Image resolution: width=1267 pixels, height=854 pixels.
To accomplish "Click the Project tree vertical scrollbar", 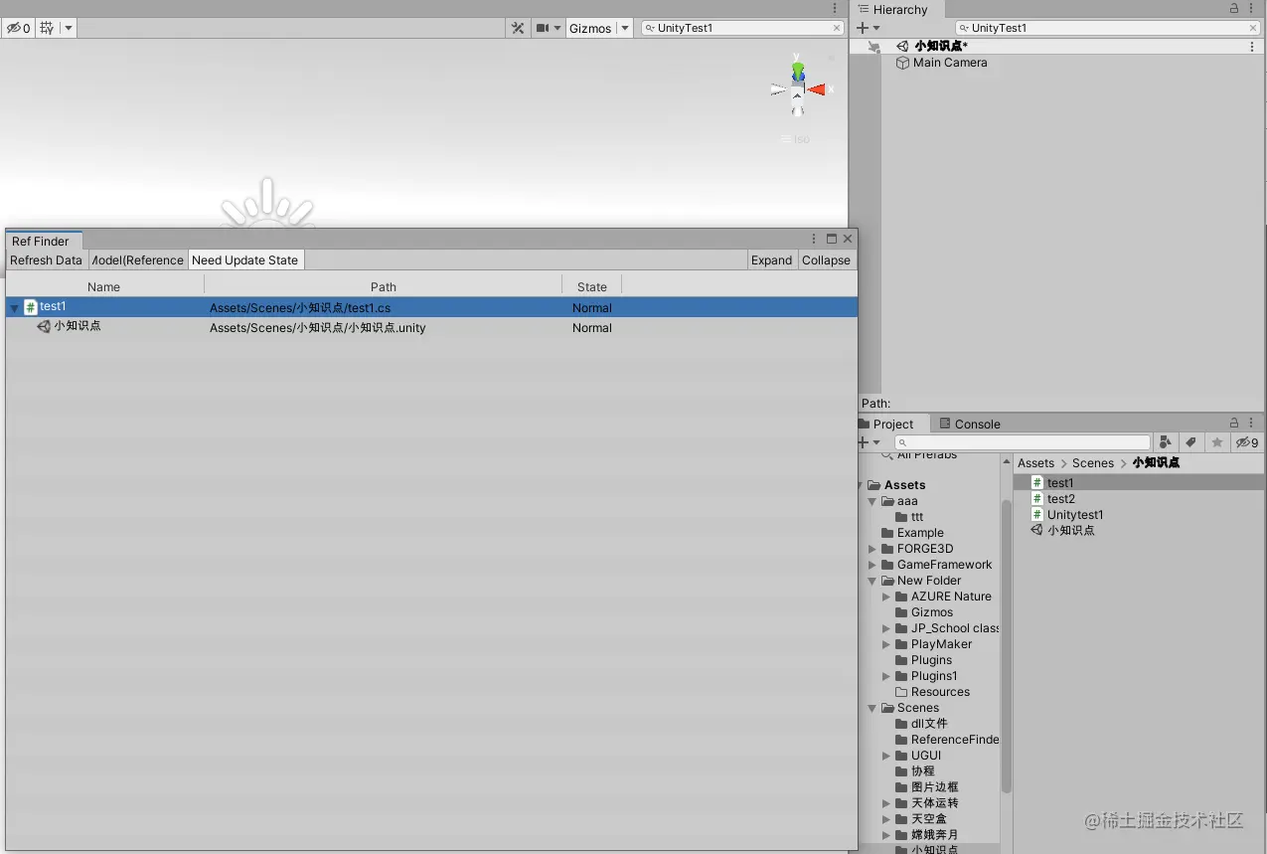I will click(x=1006, y=646).
